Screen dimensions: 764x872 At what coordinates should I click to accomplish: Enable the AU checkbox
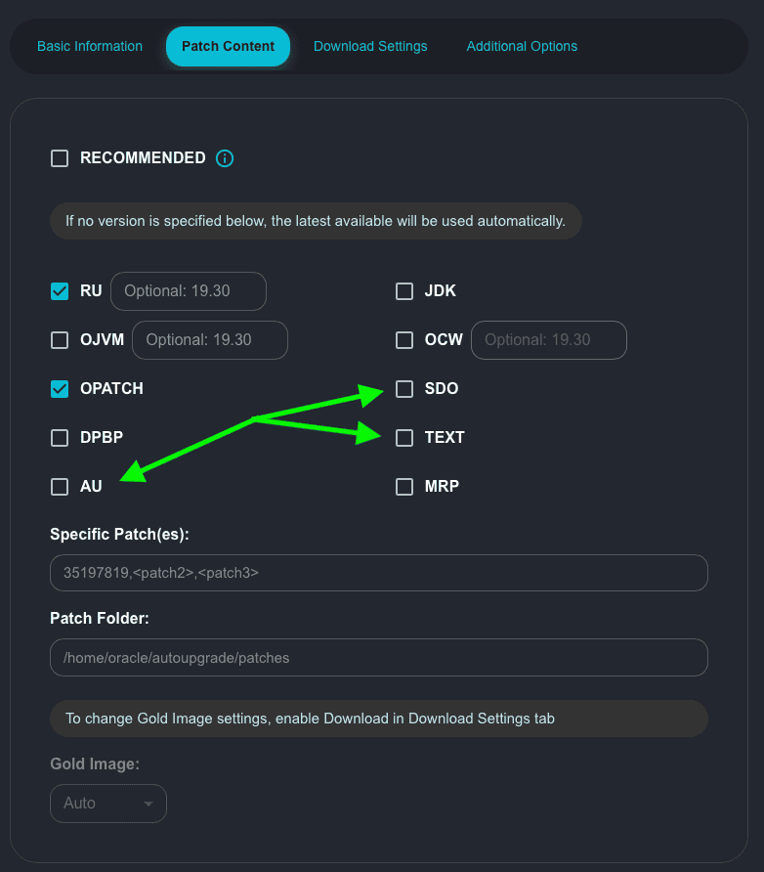click(x=60, y=487)
